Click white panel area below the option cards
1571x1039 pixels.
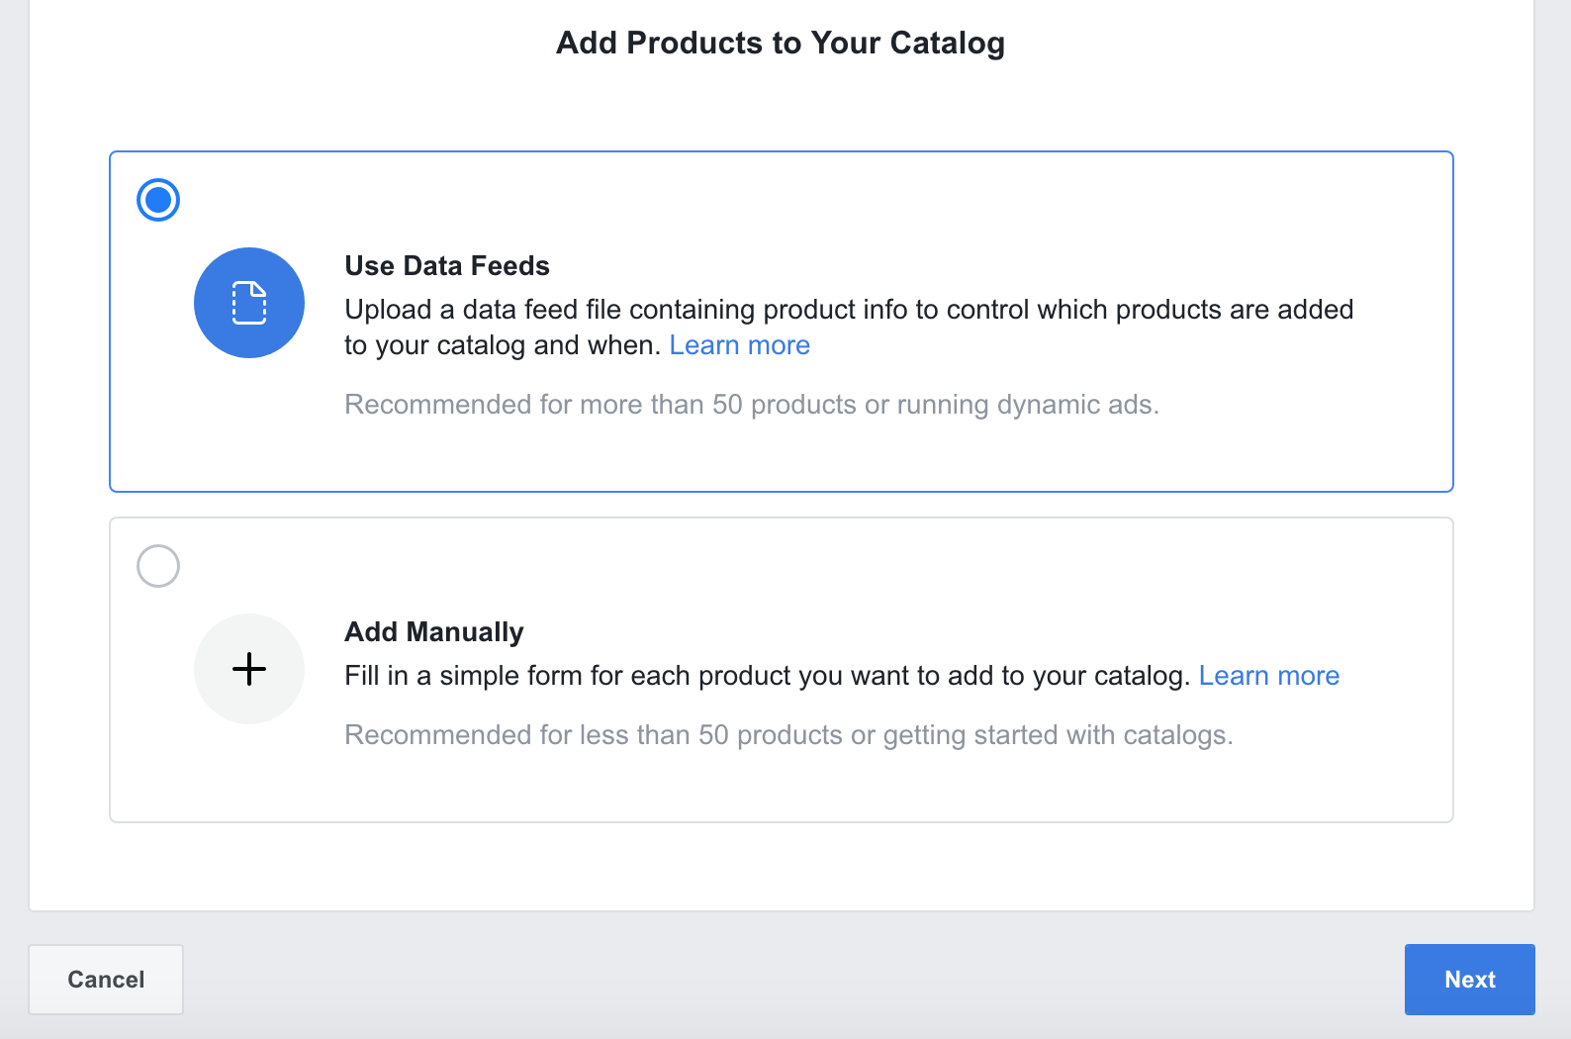(x=782, y=867)
